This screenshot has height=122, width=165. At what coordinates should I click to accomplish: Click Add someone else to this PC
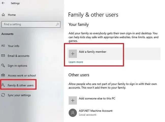97,98
